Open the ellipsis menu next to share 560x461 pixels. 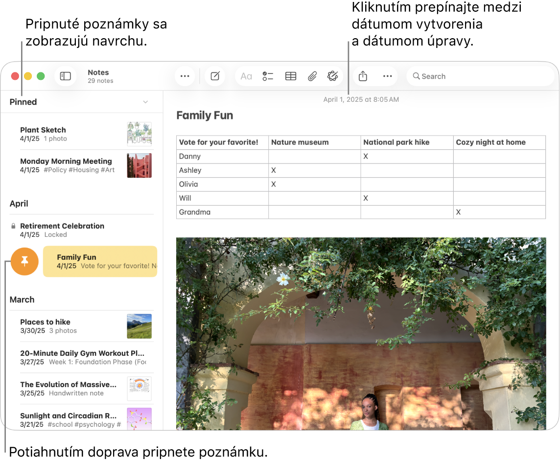tap(387, 76)
